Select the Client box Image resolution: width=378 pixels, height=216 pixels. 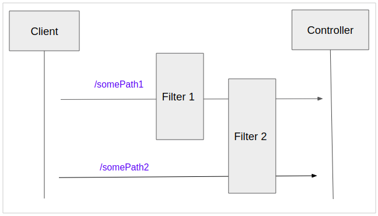coord(44,31)
